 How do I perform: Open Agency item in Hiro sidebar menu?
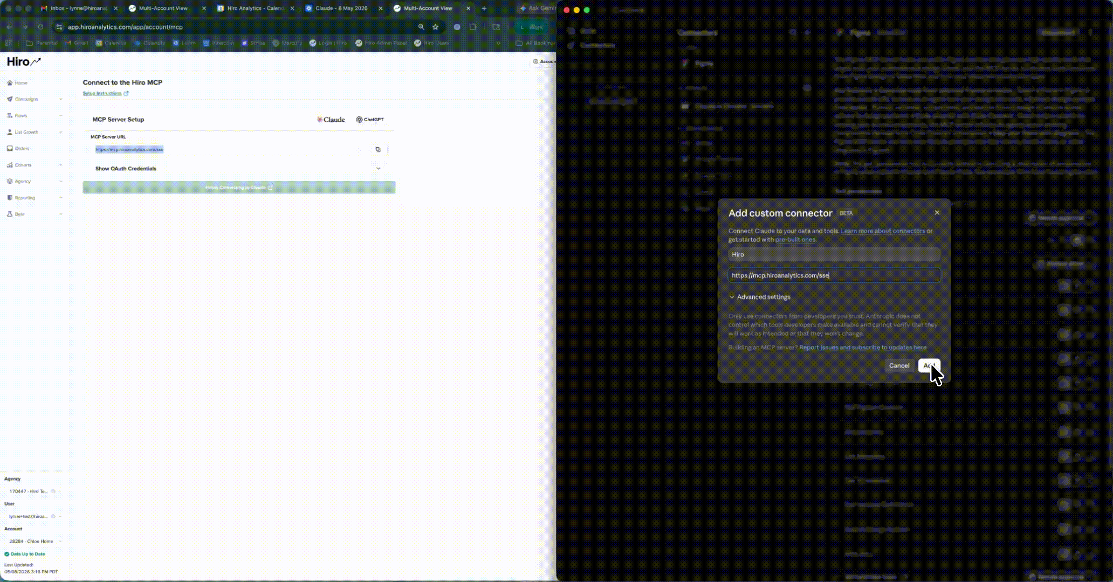(x=23, y=182)
